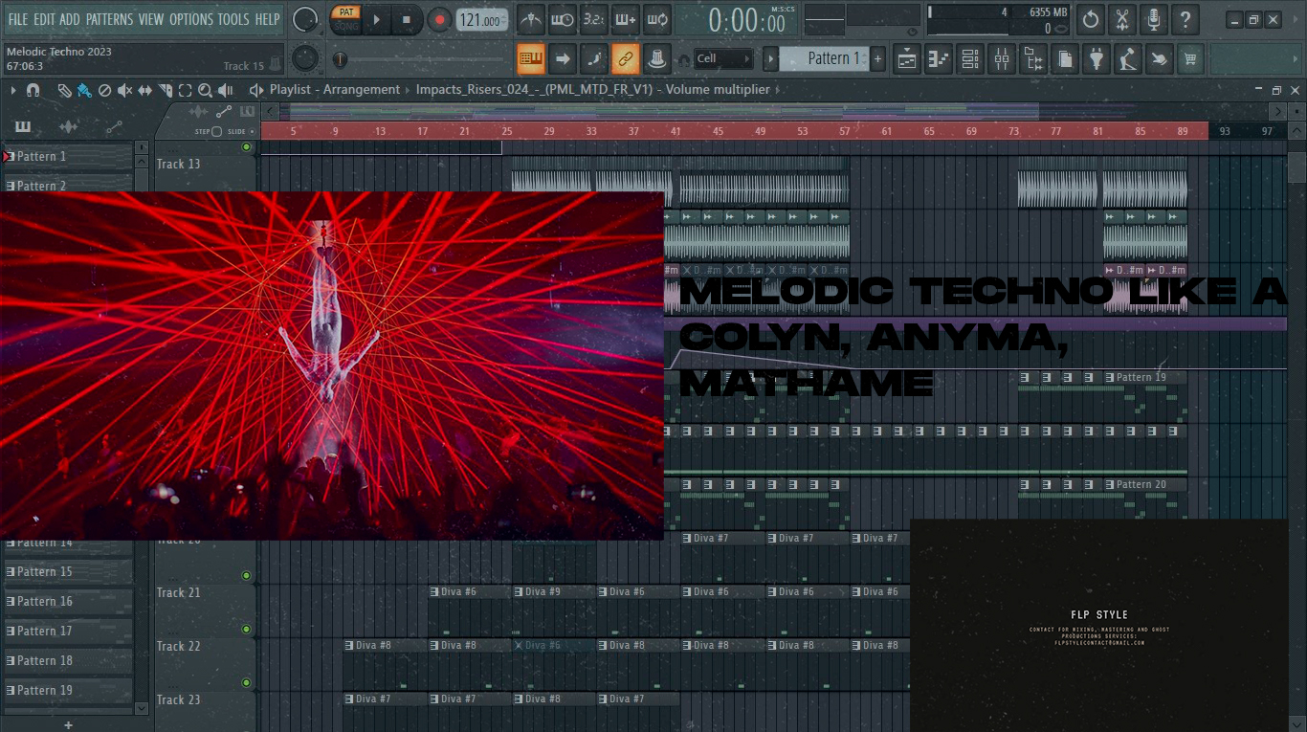
Task: Open the Channel rack icon
Action: pyautogui.click(x=970, y=59)
